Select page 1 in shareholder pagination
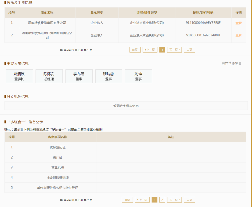 coord(162,50)
